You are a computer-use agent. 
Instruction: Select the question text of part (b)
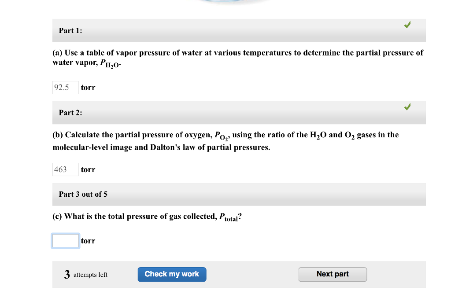[225, 141]
